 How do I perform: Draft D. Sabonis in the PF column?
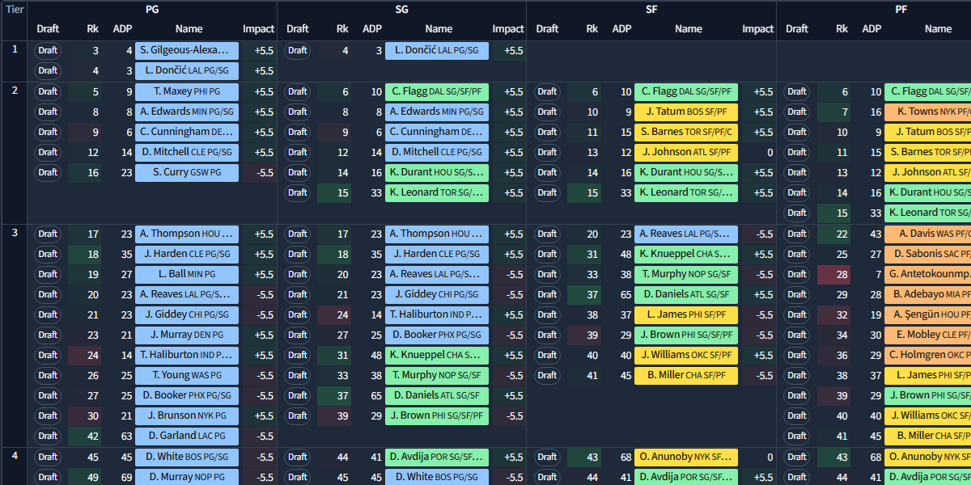(x=797, y=255)
